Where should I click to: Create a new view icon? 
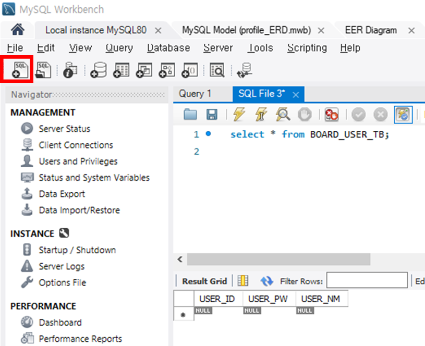[143, 70]
